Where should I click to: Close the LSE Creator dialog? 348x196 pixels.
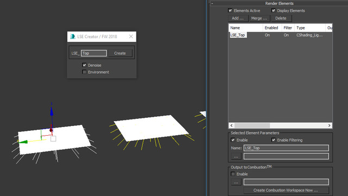click(x=131, y=36)
